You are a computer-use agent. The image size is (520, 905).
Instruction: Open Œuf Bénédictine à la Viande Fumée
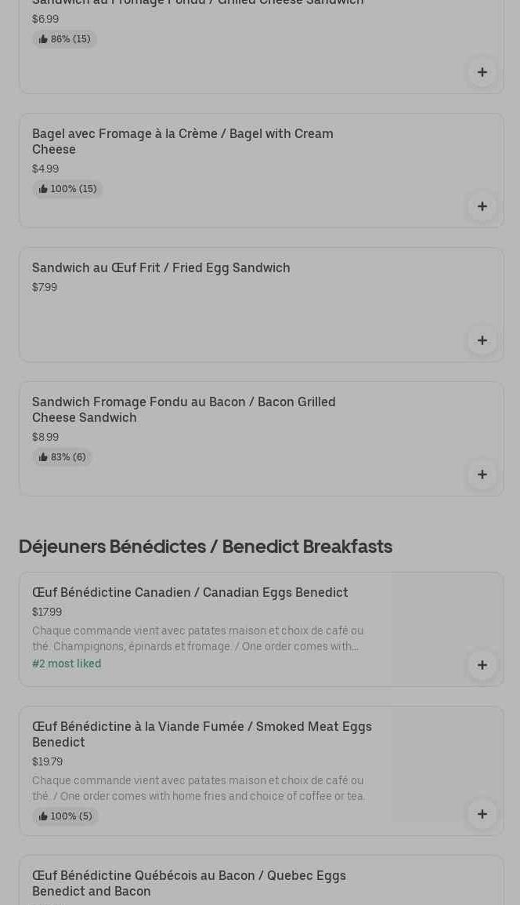[x=201, y=734]
